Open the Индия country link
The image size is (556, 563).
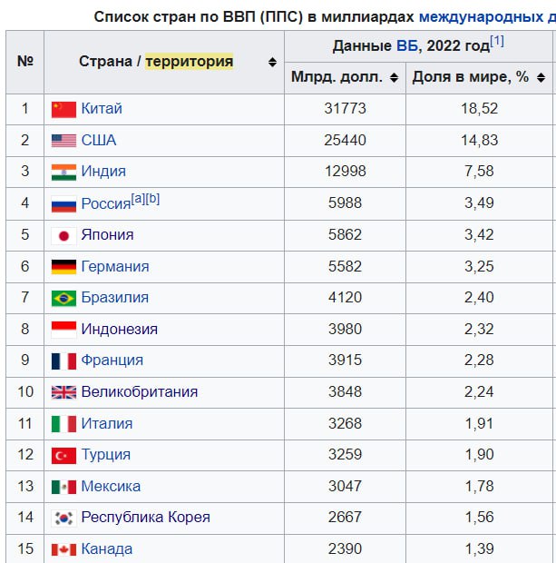pos(103,172)
